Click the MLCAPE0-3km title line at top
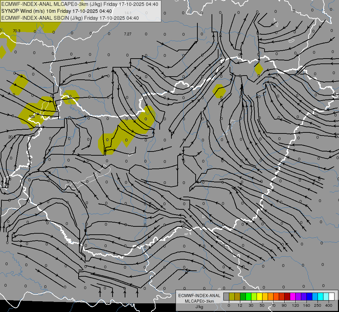The width and height of the screenshot is (339, 312). coord(80,4)
